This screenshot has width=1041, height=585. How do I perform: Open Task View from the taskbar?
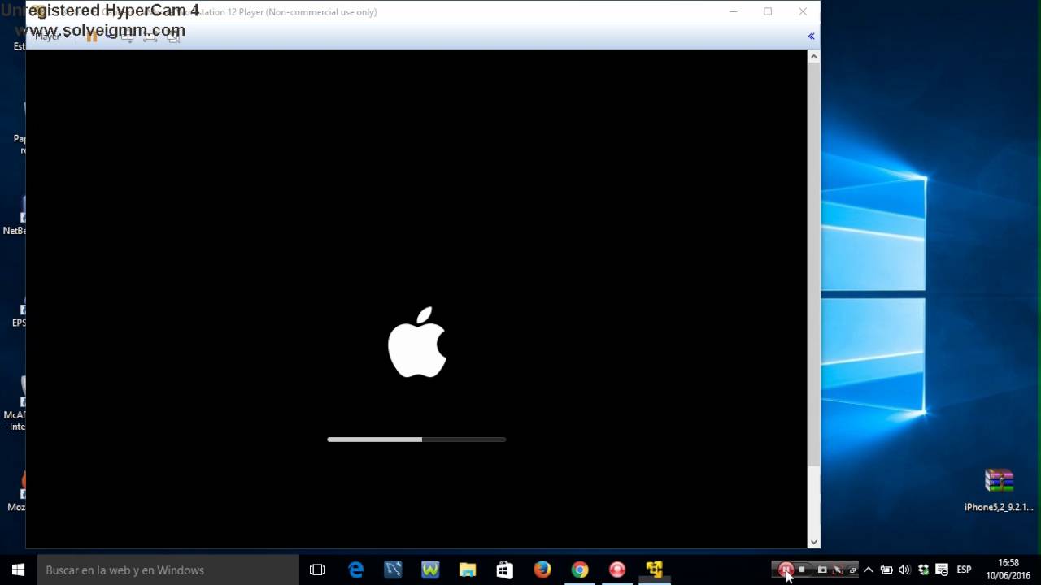click(x=318, y=570)
